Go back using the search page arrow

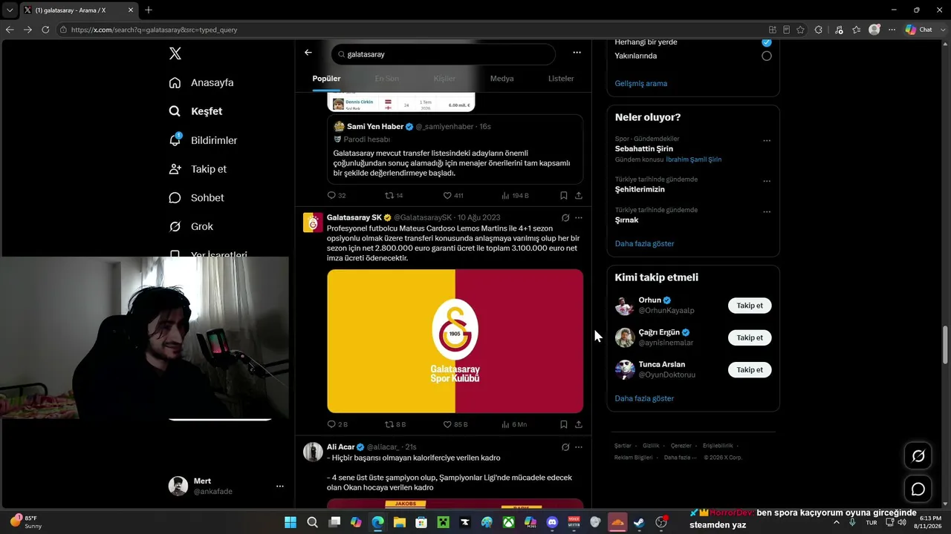pyautogui.click(x=308, y=53)
